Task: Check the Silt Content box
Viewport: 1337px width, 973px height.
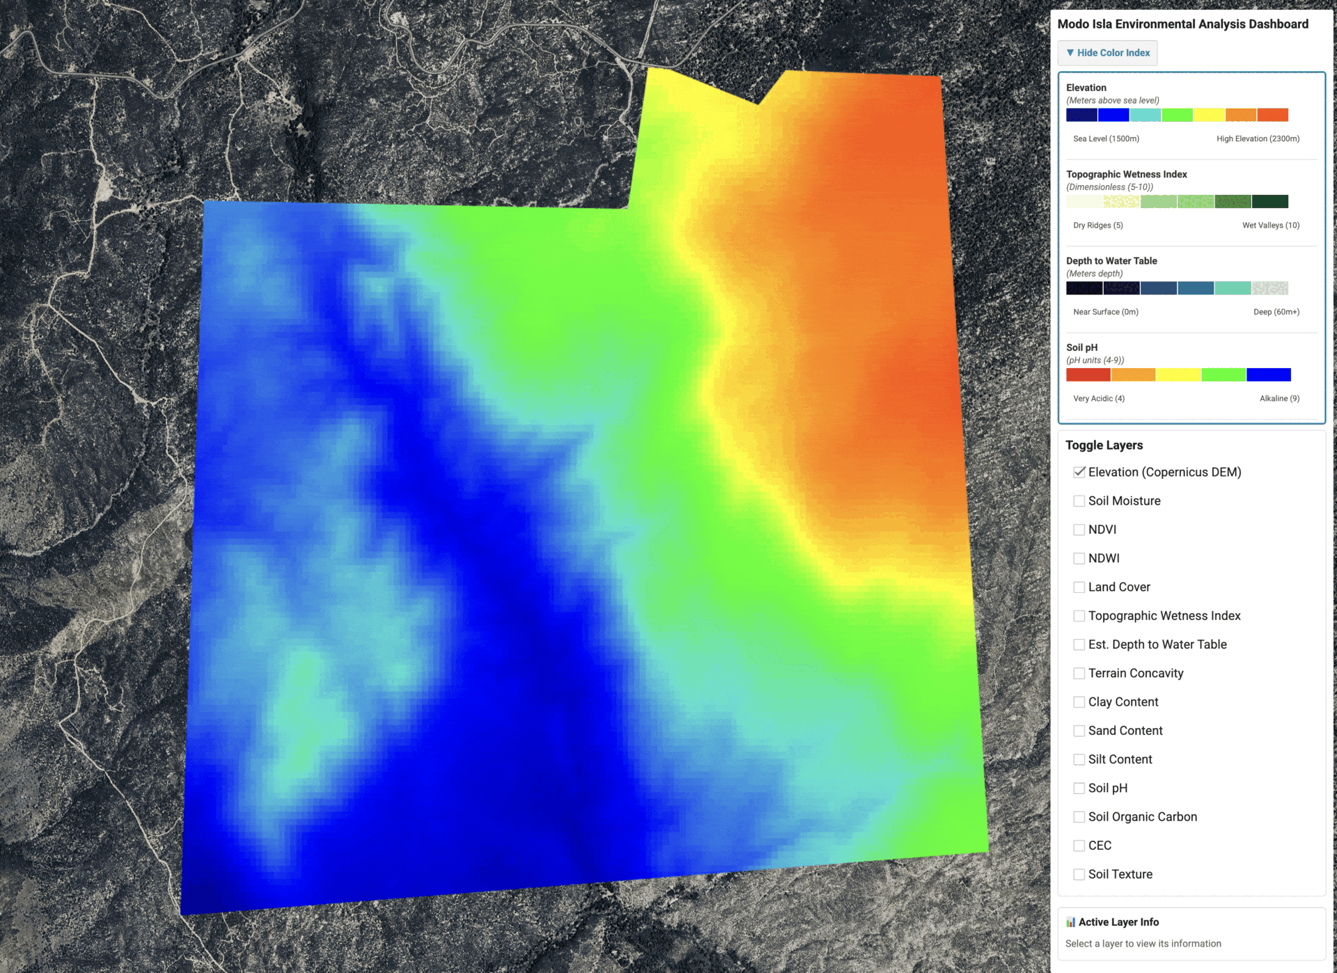Action: point(1079,759)
